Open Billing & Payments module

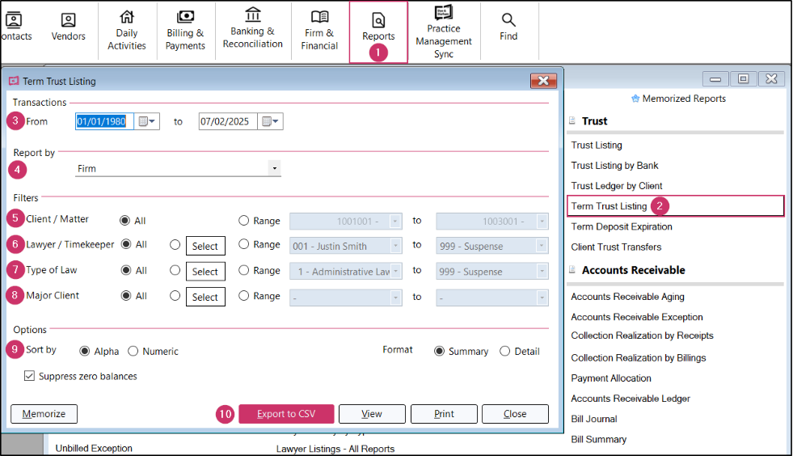185,31
